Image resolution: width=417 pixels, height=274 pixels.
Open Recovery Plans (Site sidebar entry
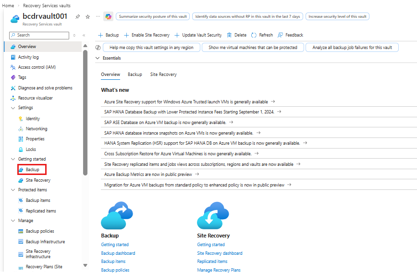pos(44,267)
